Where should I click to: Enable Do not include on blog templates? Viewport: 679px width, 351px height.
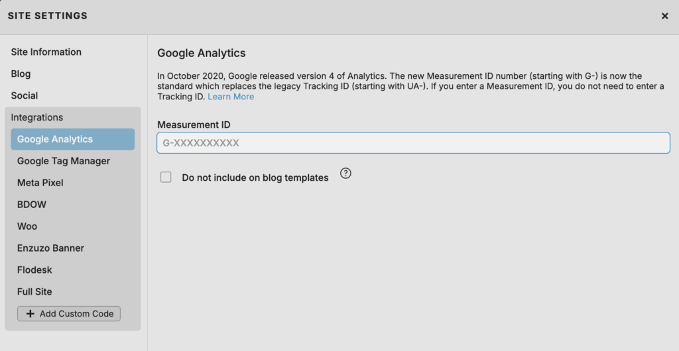coord(166,177)
